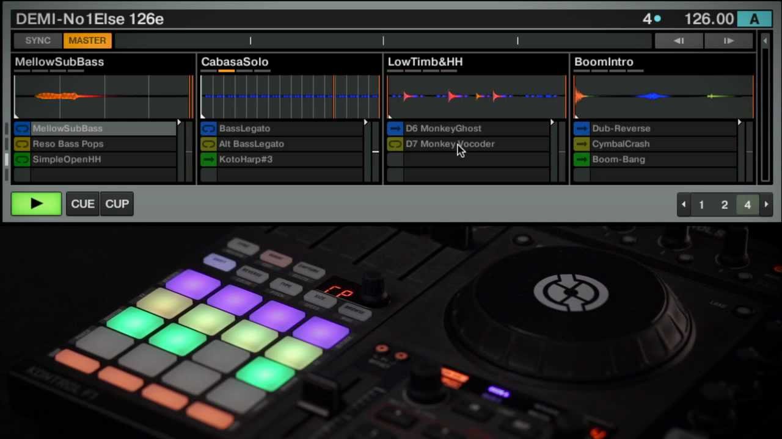Click the blue one-shot icon for D6 MonkeyGhost
Image resolution: width=782 pixels, height=439 pixels.
[x=395, y=129]
